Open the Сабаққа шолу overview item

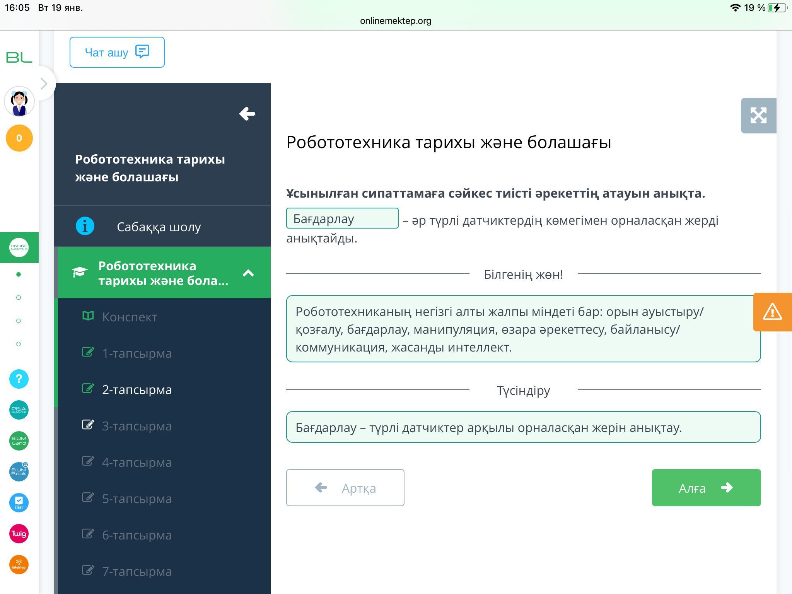(159, 227)
